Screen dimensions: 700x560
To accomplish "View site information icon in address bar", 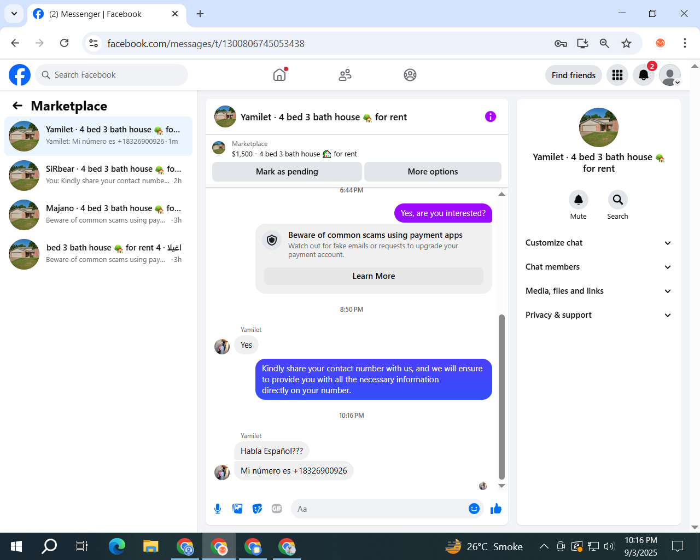I will 94,43.
